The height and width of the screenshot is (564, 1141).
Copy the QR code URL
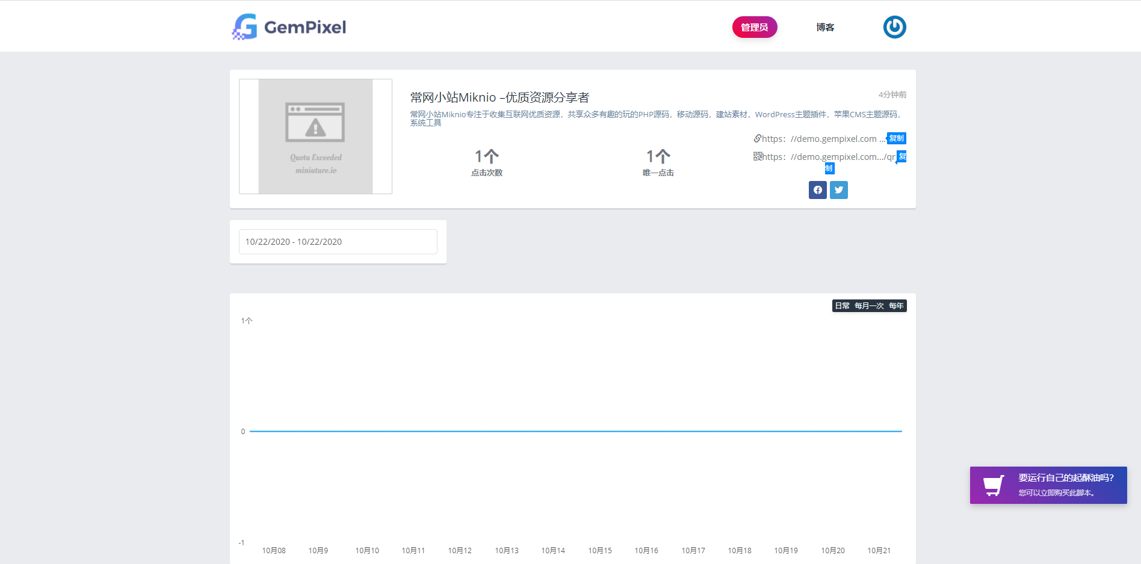point(901,157)
